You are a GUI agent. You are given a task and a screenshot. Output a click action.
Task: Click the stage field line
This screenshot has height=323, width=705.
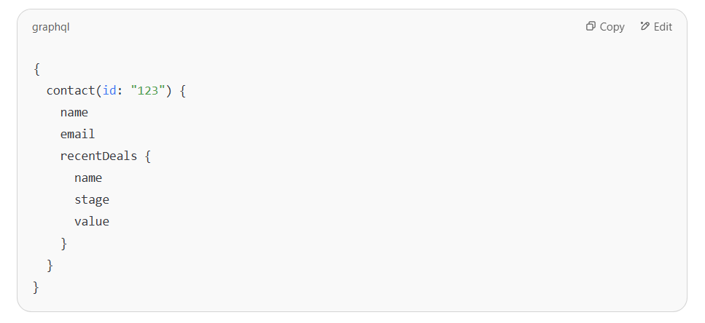tap(92, 200)
